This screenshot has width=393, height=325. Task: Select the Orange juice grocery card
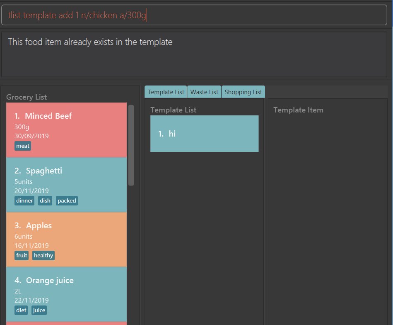tap(66, 294)
